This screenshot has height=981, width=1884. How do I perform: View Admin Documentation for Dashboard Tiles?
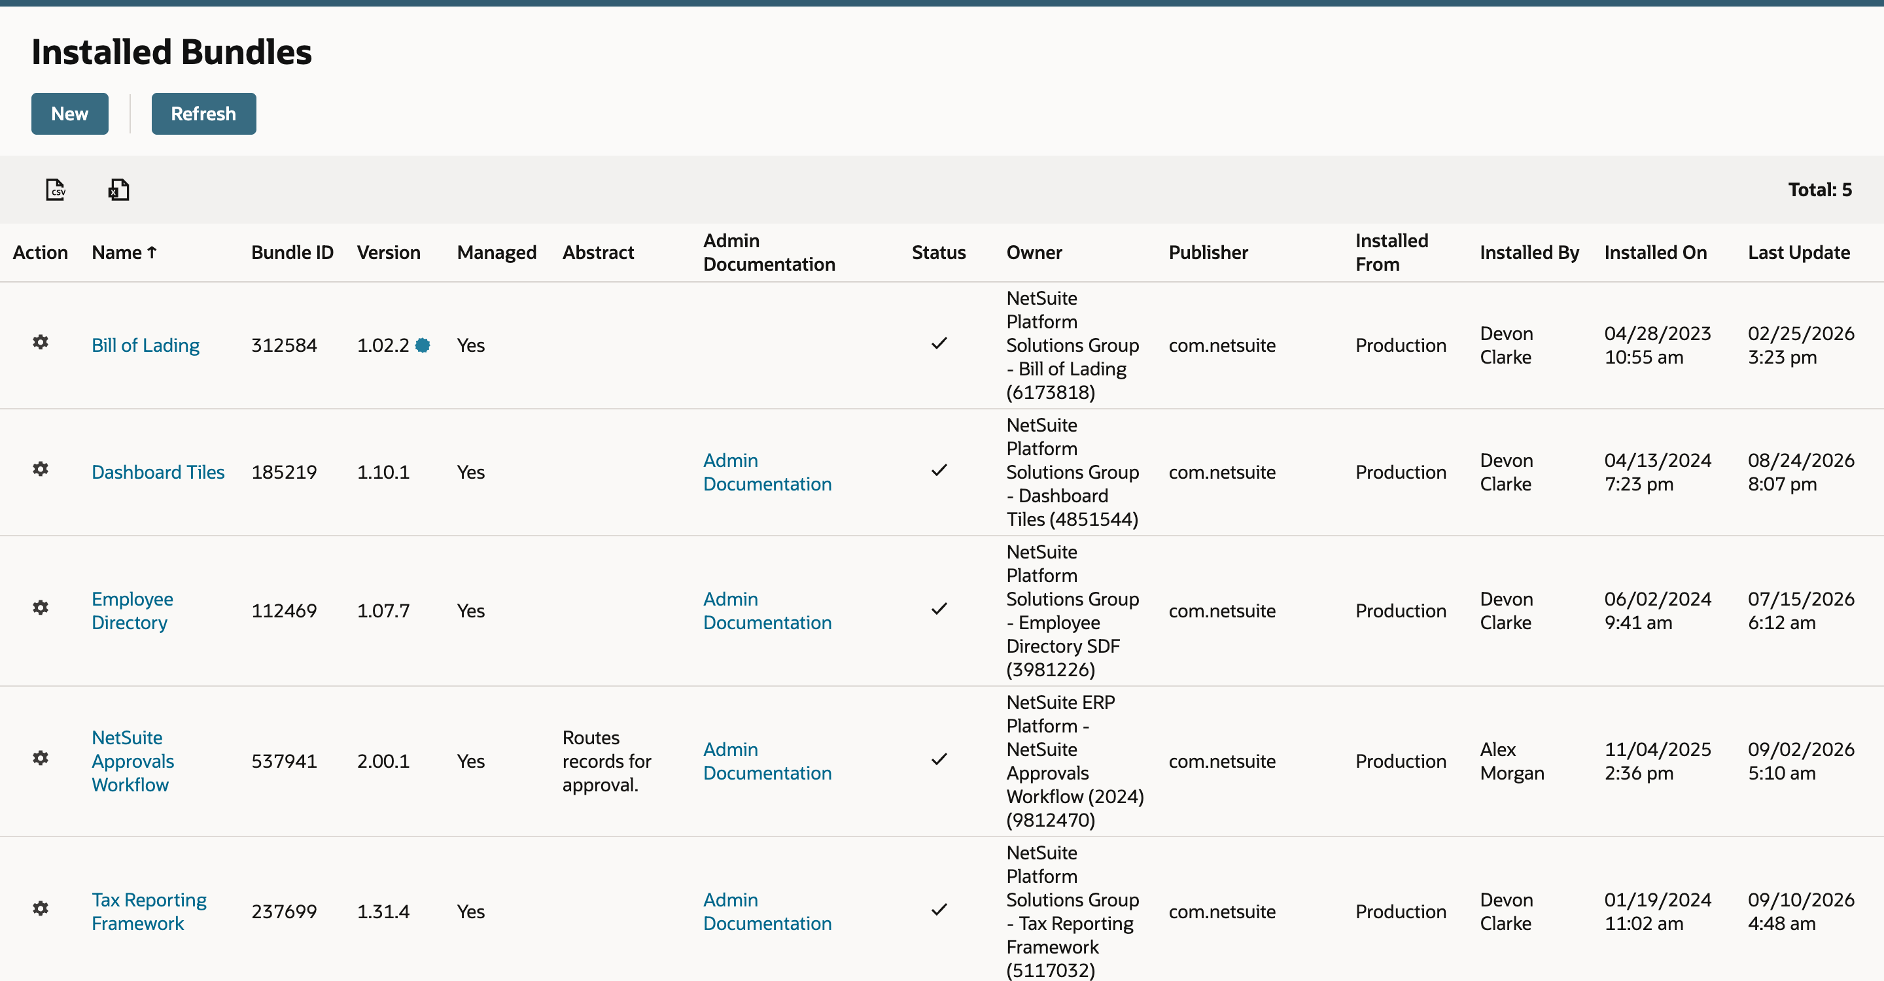[767, 472]
